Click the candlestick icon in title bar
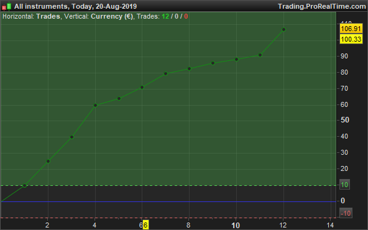Screen dimensions: 368x230 tap(7, 6)
